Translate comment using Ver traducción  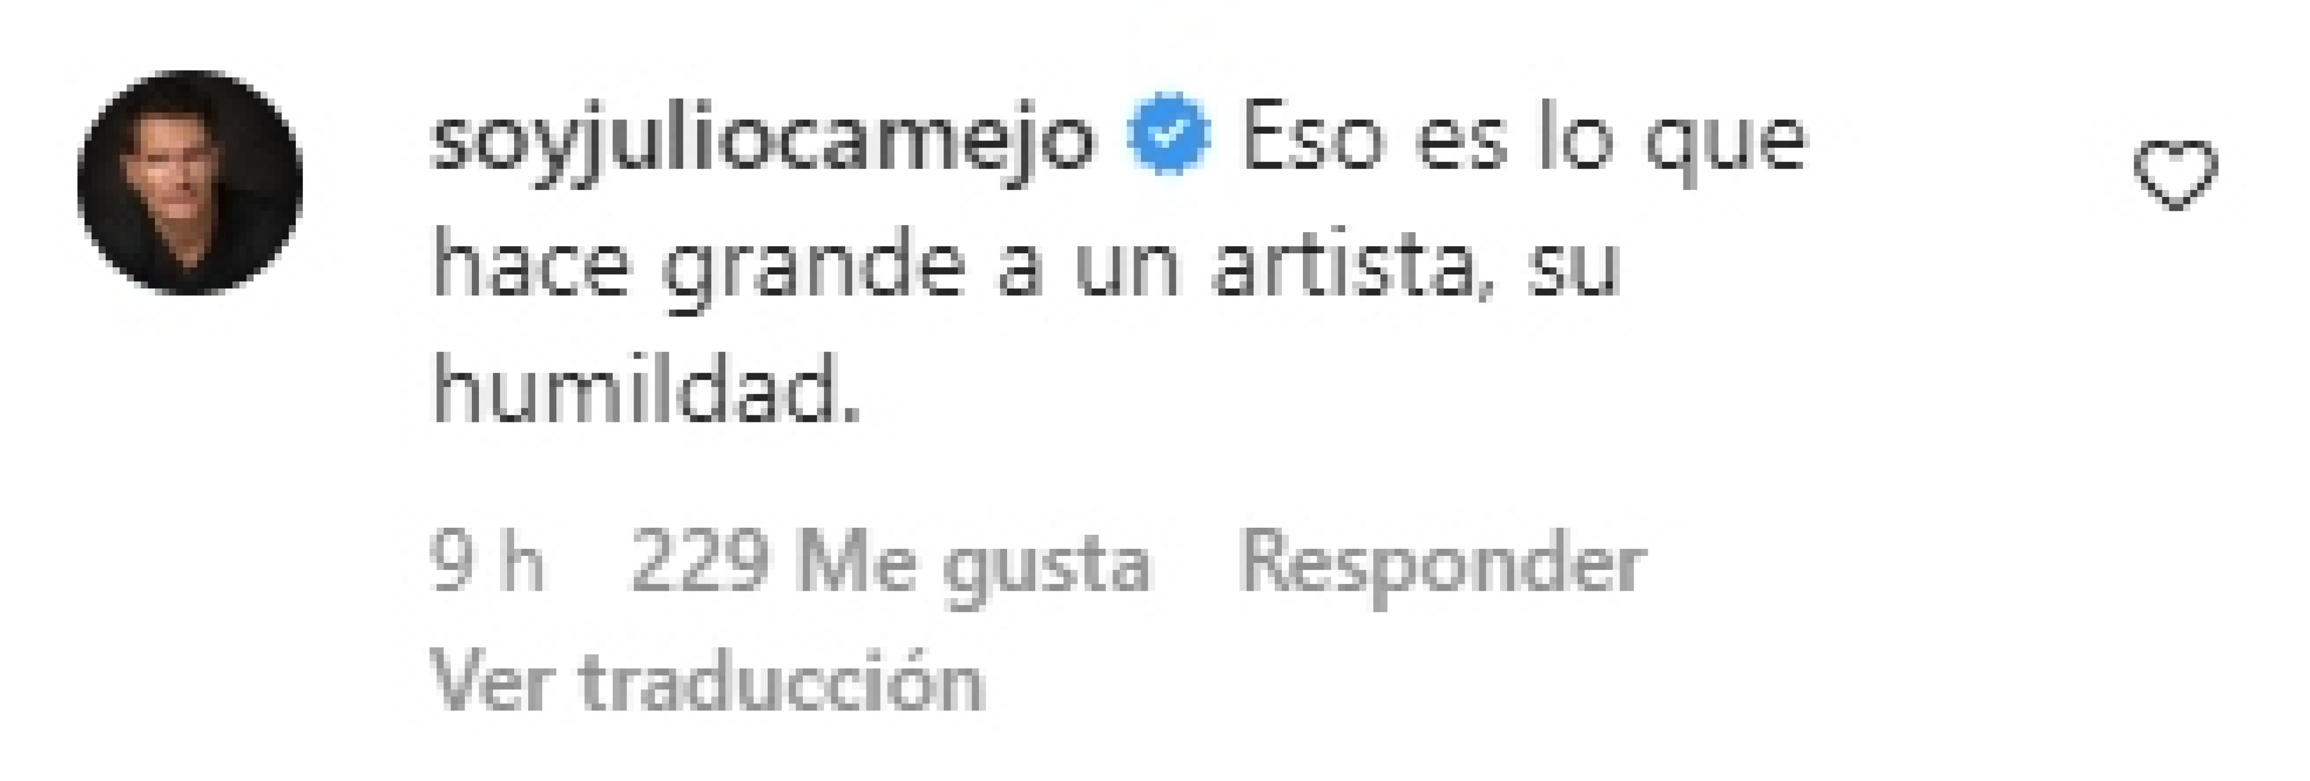point(707,682)
